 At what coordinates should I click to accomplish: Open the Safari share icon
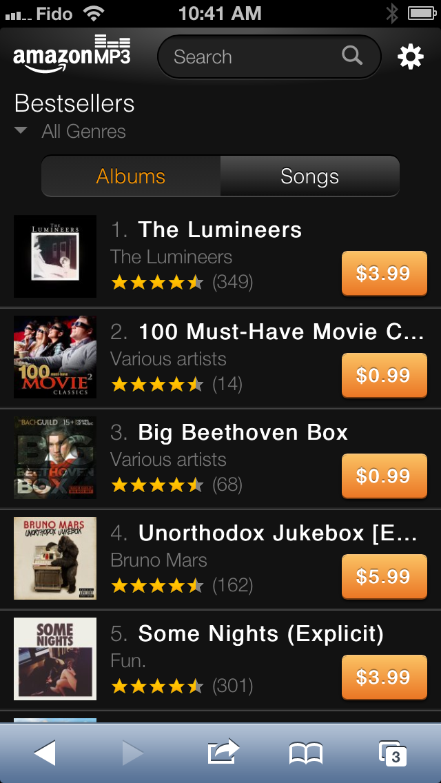pyautogui.click(x=223, y=751)
